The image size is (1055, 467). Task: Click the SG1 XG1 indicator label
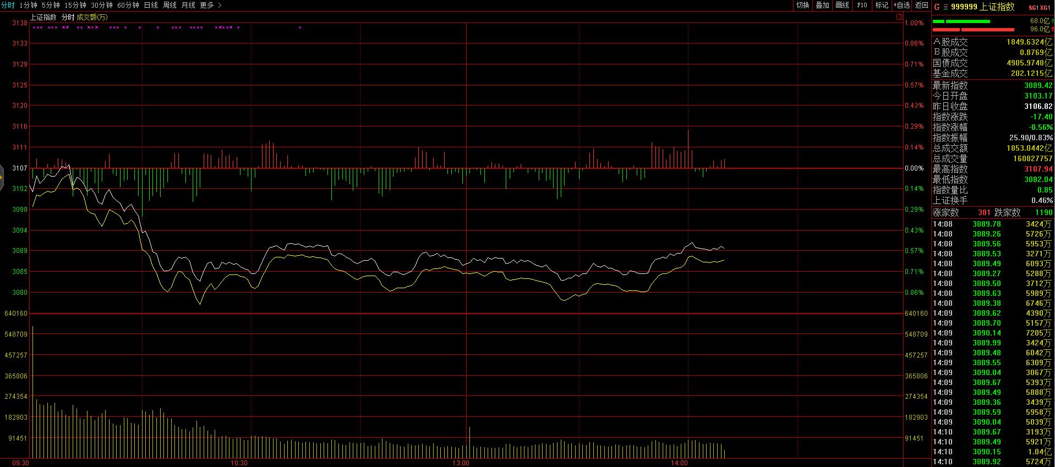pyautogui.click(x=1040, y=8)
